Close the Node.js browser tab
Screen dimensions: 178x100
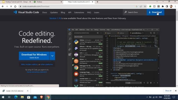point(61,2)
